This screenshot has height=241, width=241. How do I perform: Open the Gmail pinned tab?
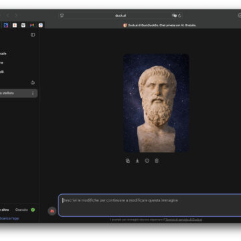(32, 25)
